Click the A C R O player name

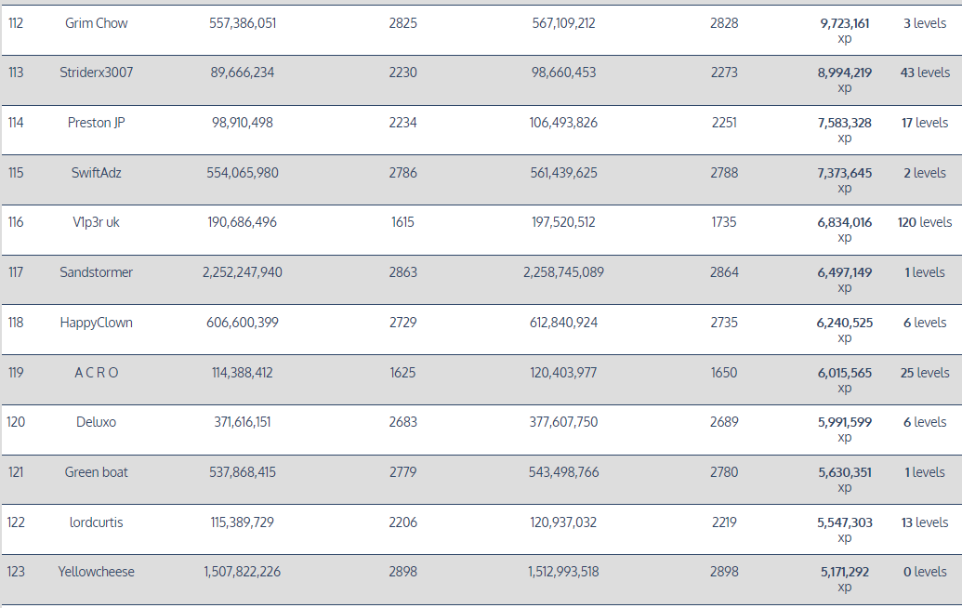click(97, 373)
